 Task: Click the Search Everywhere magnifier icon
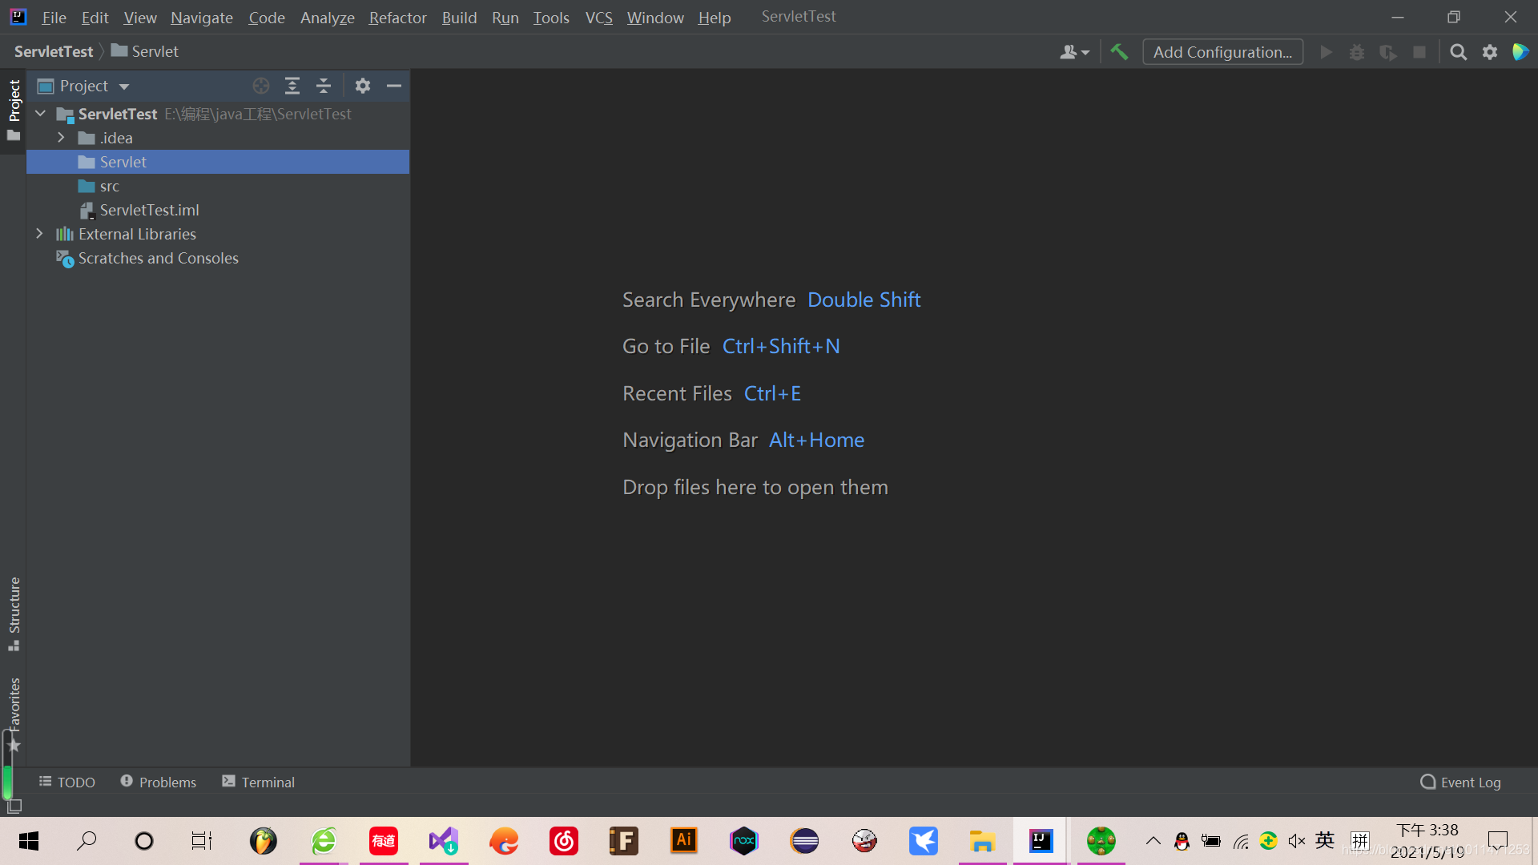point(1458,52)
